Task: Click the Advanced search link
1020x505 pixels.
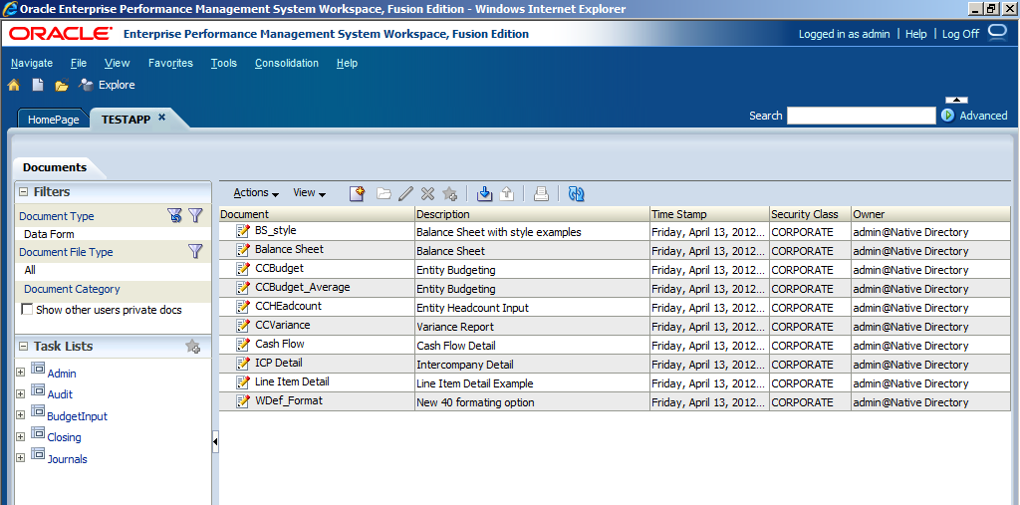Action: click(x=983, y=116)
